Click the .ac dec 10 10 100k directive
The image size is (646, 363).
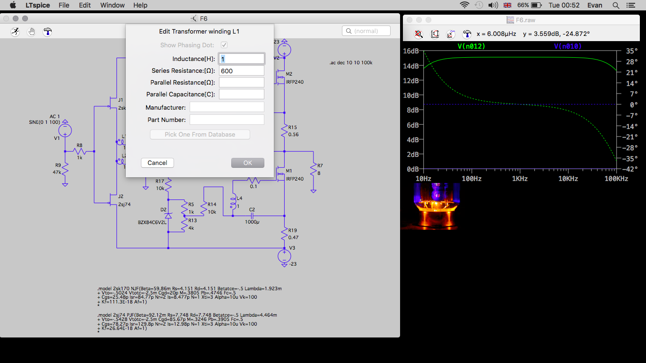coord(351,62)
